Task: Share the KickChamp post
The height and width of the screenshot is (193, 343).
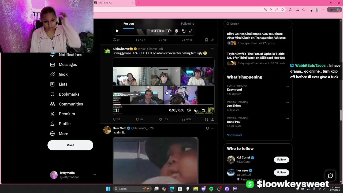Action: pyautogui.click(x=212, y=119)
